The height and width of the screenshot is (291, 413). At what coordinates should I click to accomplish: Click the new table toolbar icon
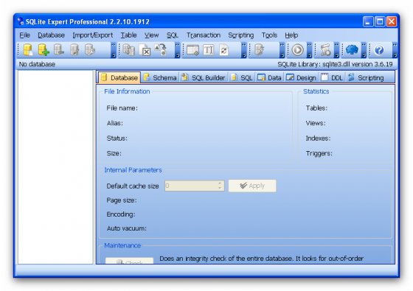click(192, 50)
